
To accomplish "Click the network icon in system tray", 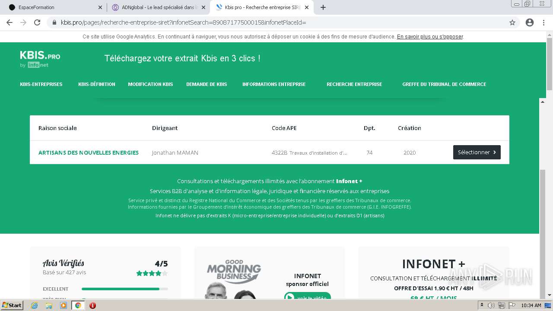I will click(x=501, y=305).
